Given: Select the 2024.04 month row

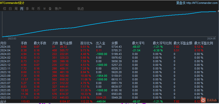Looking at the screenshot, I should [109, 50].
